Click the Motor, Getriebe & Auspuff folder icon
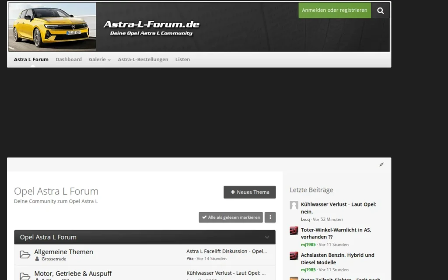 tap(25, 276)
